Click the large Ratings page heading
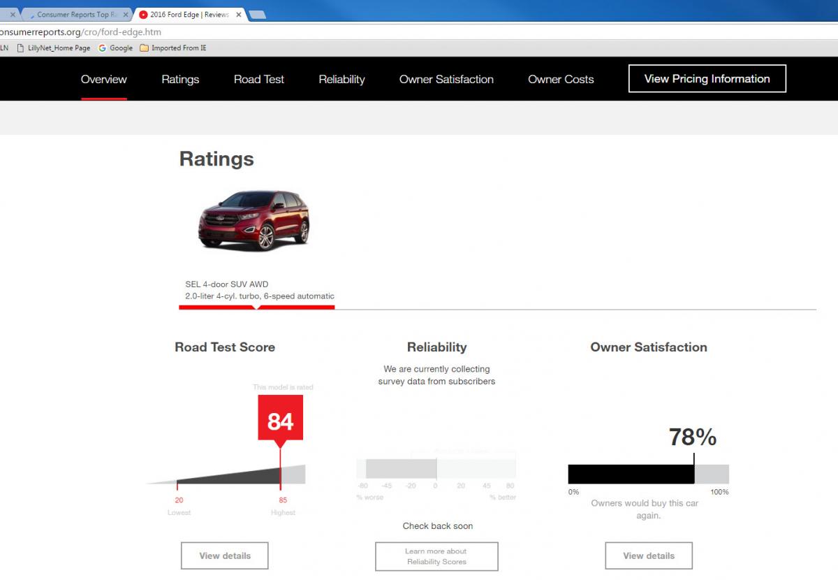The height and width of the screenshot is (580, 838). coord(216,159)
